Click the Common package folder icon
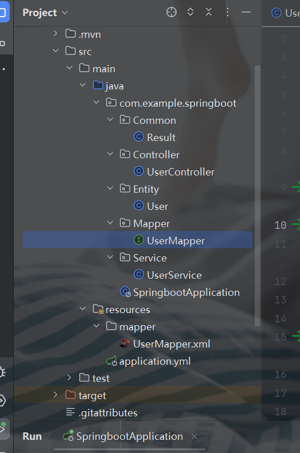The width and height of the screenshot is (300, 453). click(125, 119)
